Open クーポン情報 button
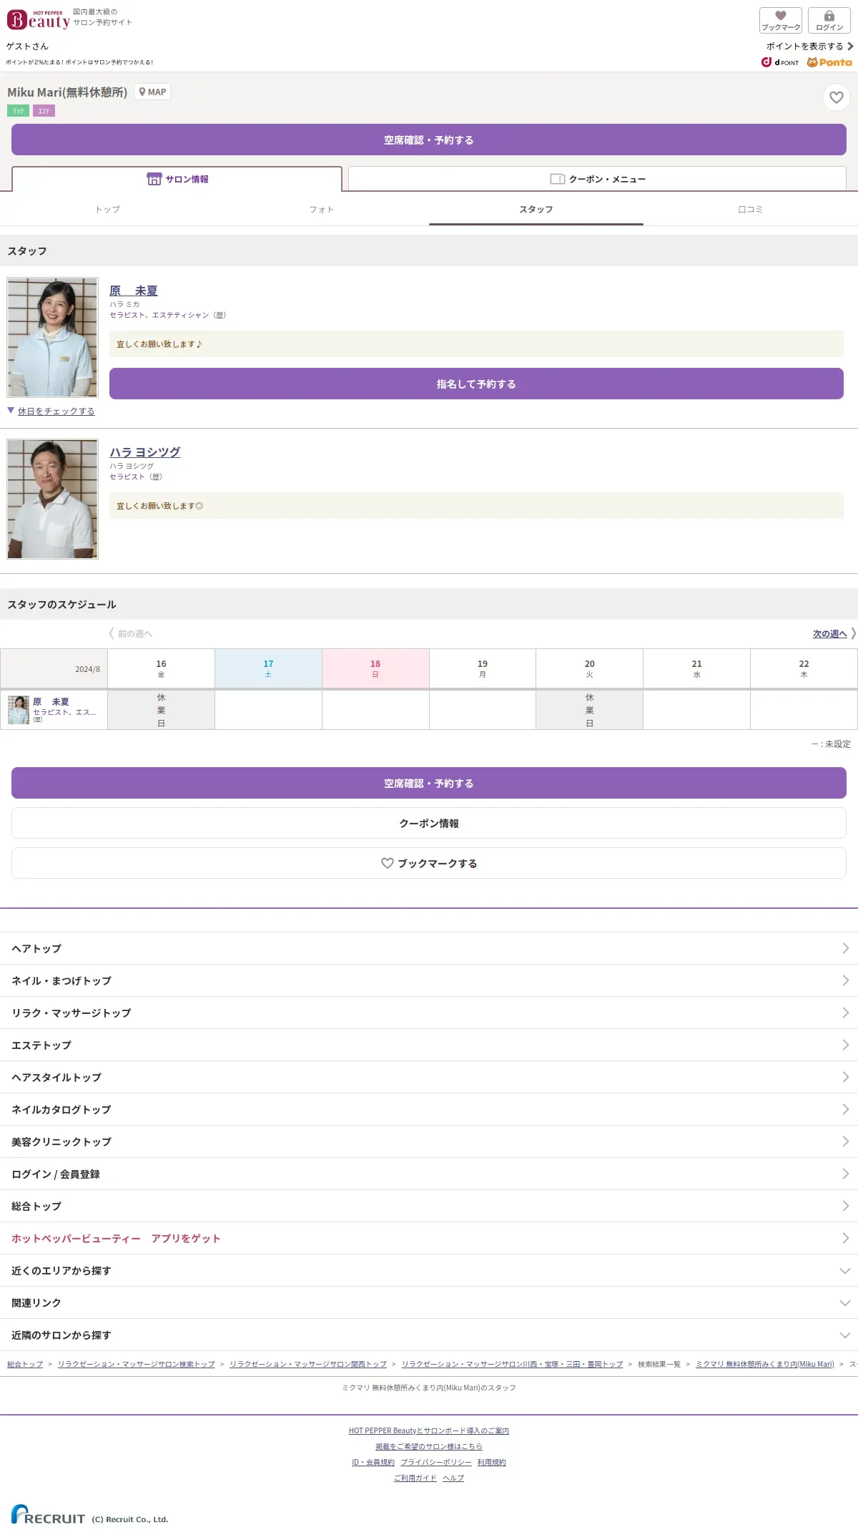Screen dimensions: 858x1535 pos(429,823)
